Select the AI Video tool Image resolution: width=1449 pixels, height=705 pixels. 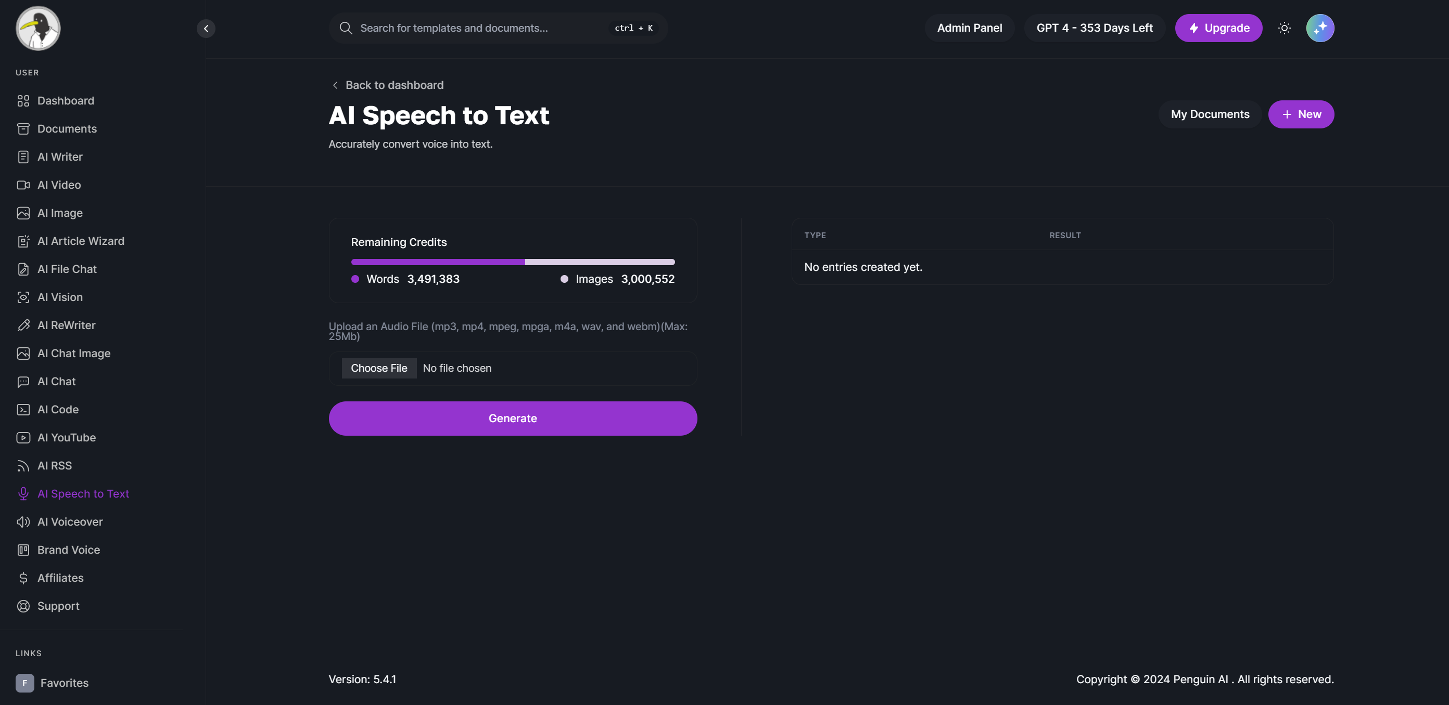pos(59,185)
